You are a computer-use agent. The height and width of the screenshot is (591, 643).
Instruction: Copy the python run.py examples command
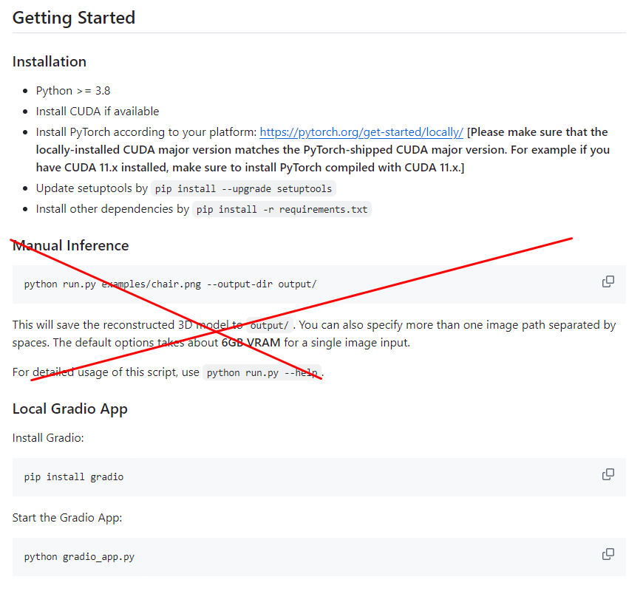point(608,281)
